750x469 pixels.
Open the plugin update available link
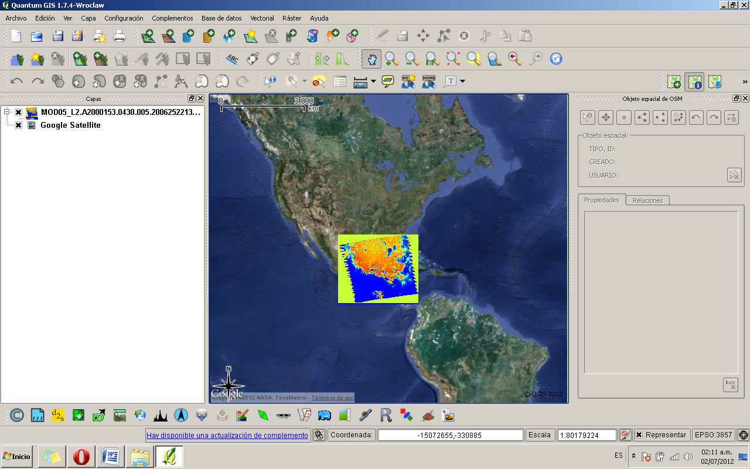(x=227, y=435)
